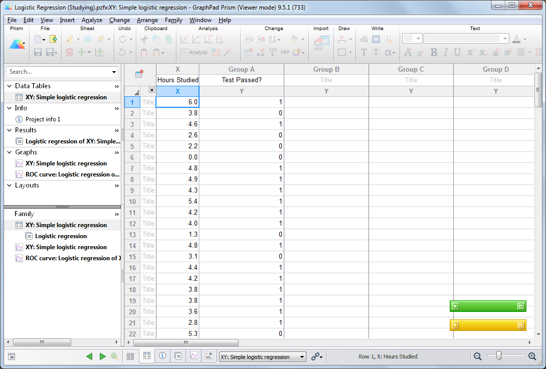
Task: Open the Family menu
Action: pyautogui.click(x=173, y=20)
